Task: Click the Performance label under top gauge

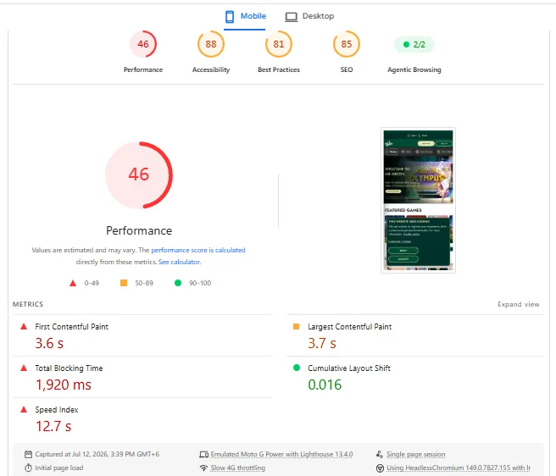Action: [x=143, y=69]
